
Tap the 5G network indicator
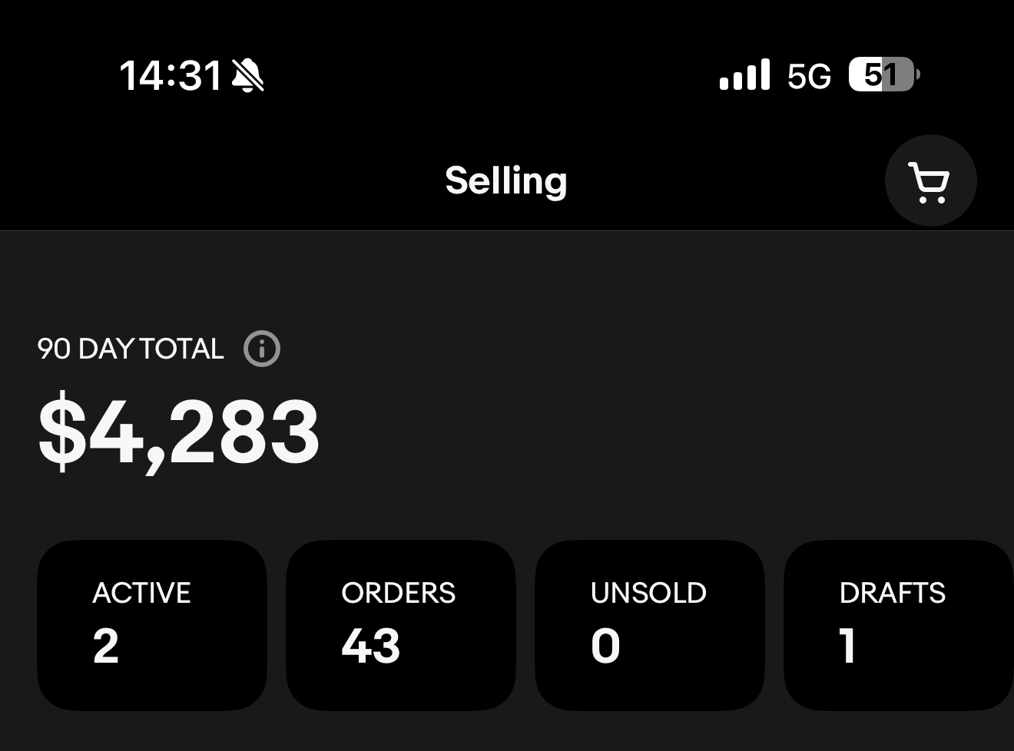[809, 76]
